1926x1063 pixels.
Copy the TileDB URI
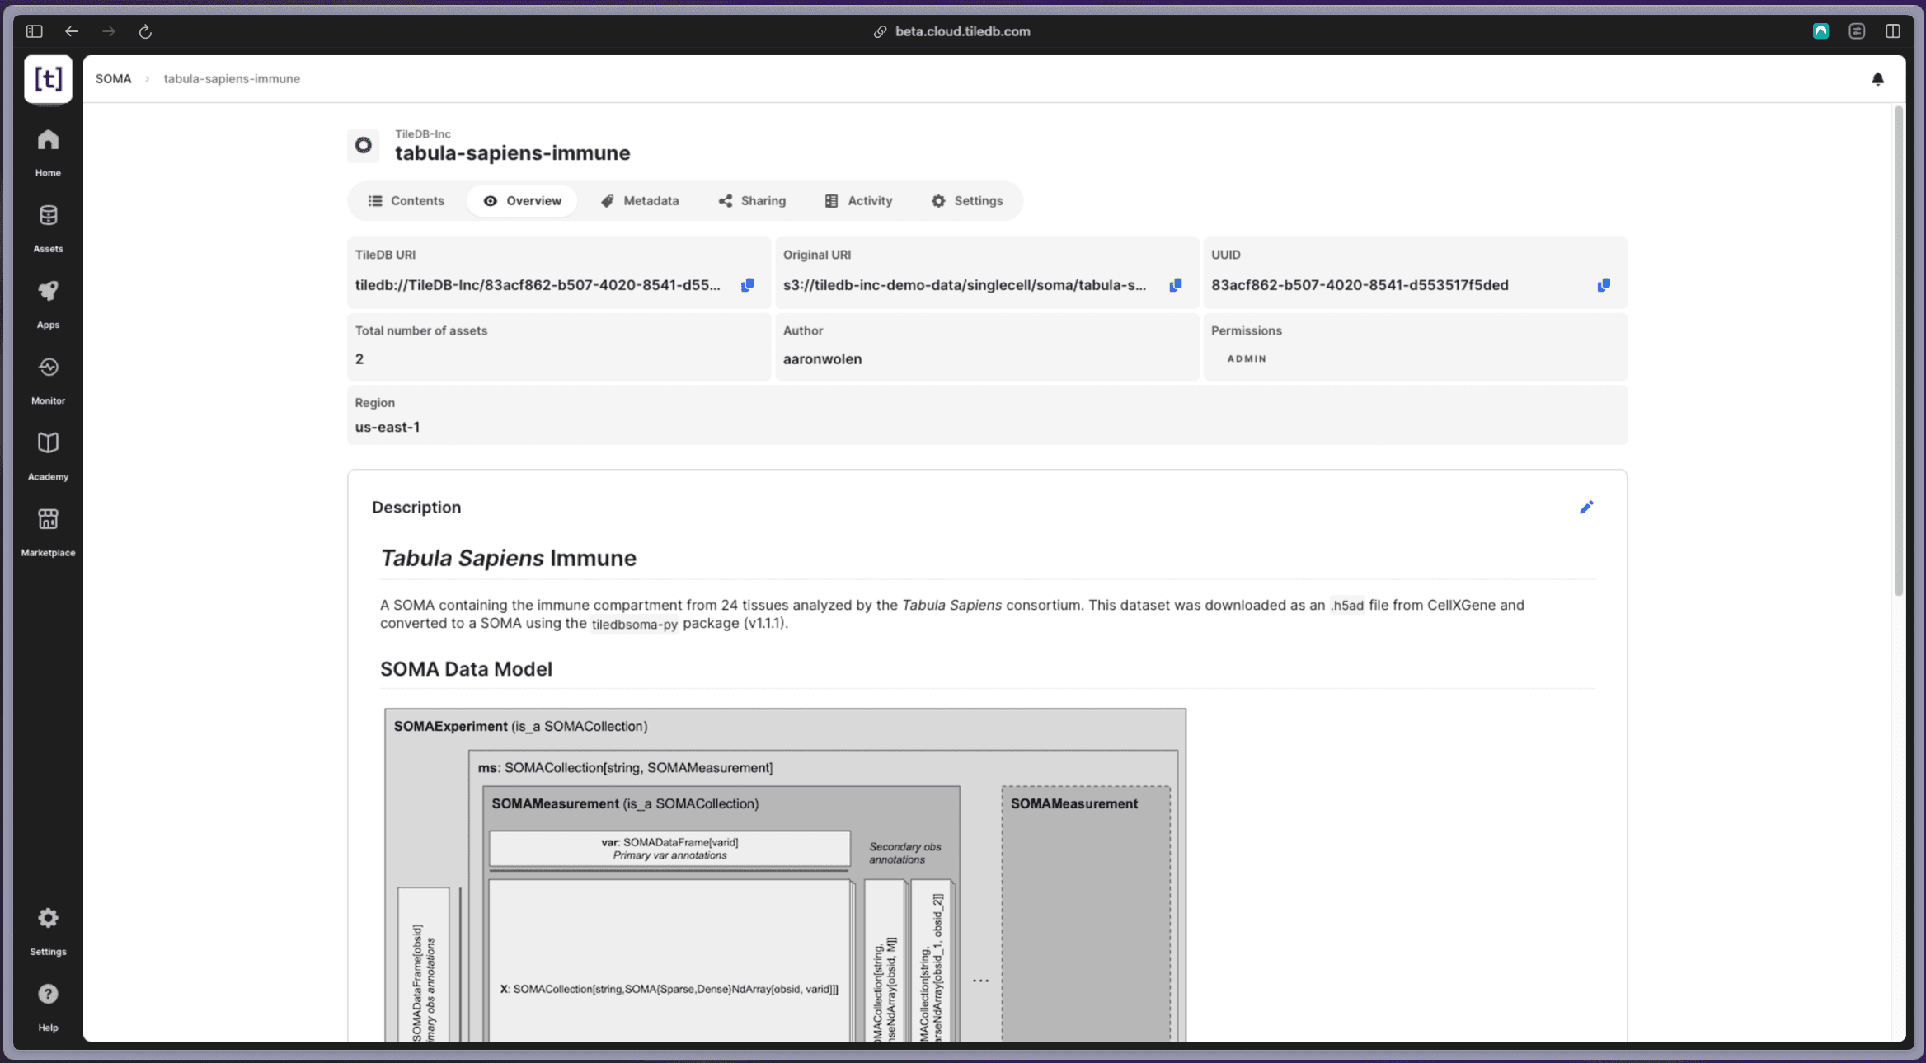(747, 285)
